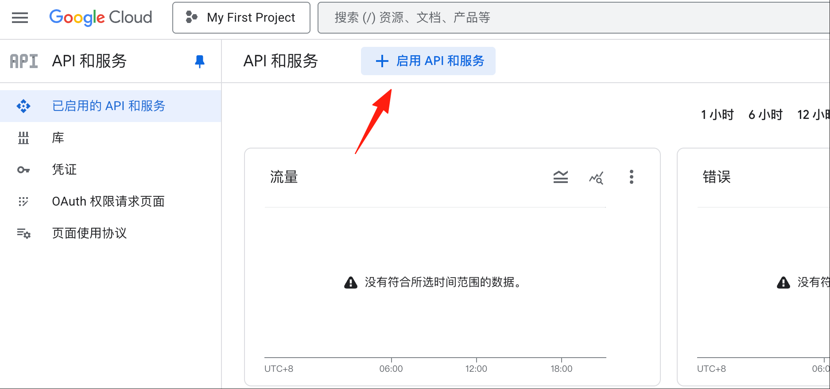Unpin API 和服务 with the pin icon
Screen dimensions: 830x389
200,61
